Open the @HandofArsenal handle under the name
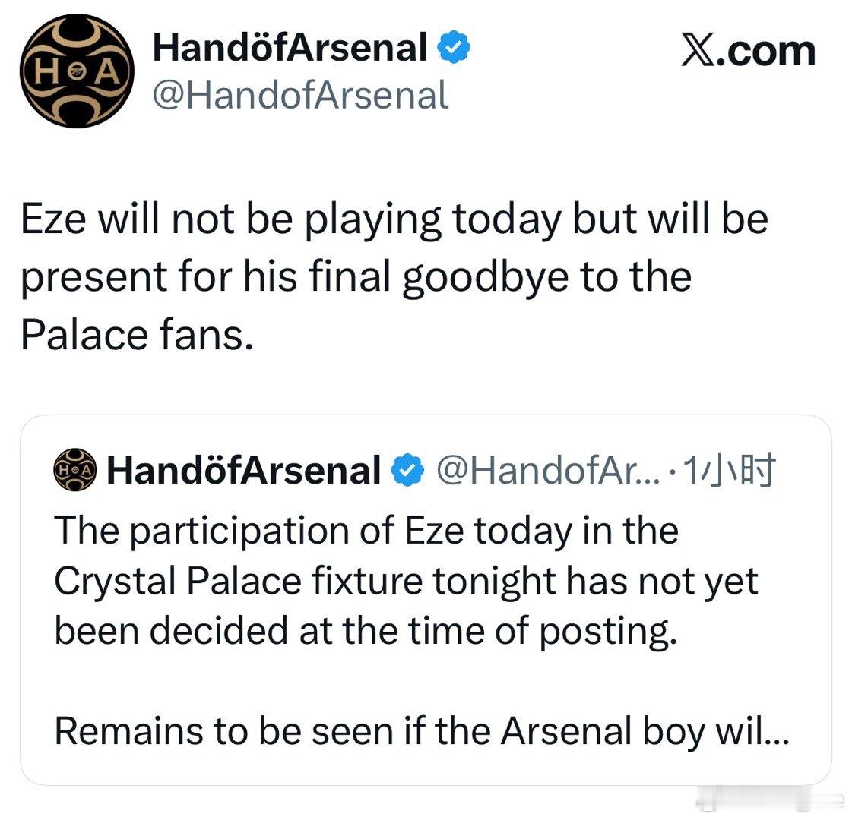This screenshot has height=820, width=852. tap(300, 95)
